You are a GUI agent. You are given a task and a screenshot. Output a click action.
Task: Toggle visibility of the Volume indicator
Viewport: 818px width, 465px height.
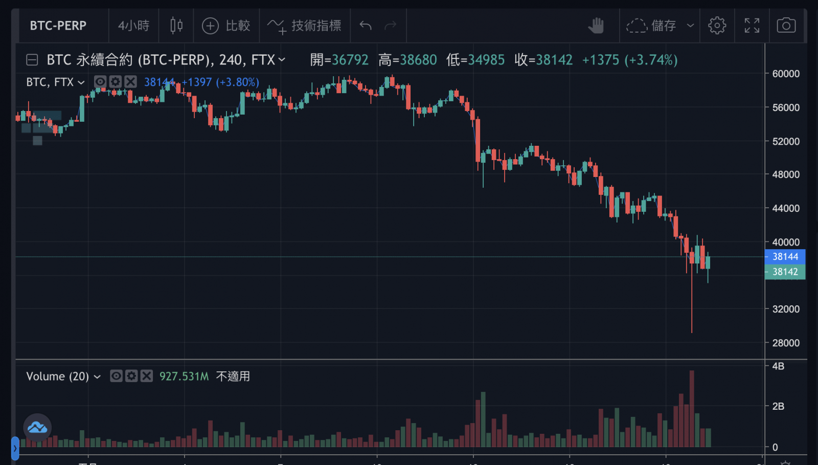pyautogui.click(x=117, y=377)
